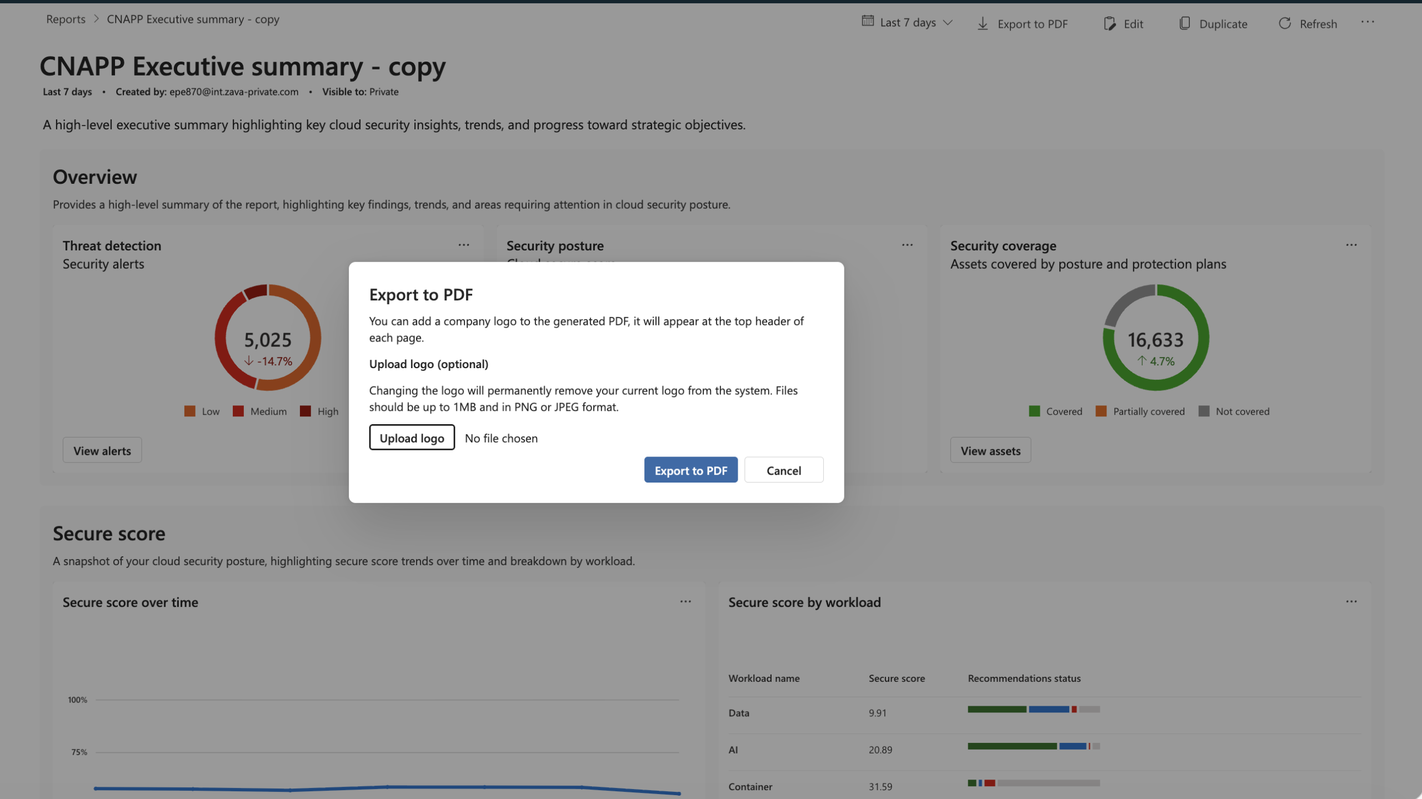
Task: Open Secure score by workload options ellipsis
Action: point(1351,601)
